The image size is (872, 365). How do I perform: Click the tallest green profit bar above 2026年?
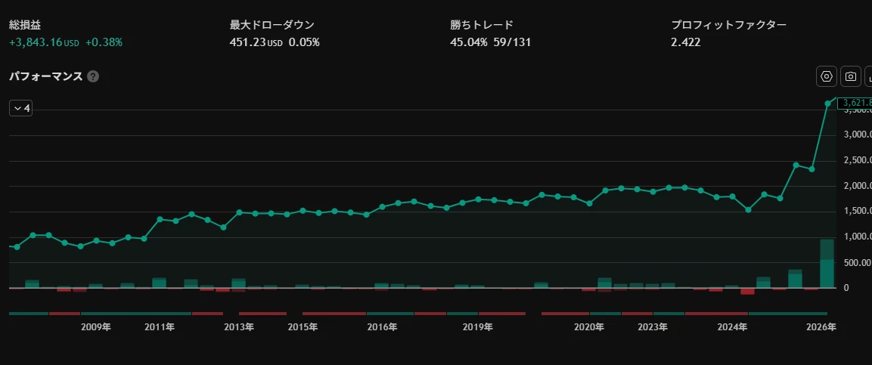coord(827,263)
